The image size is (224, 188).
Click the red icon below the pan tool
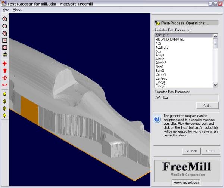point(5,71)
